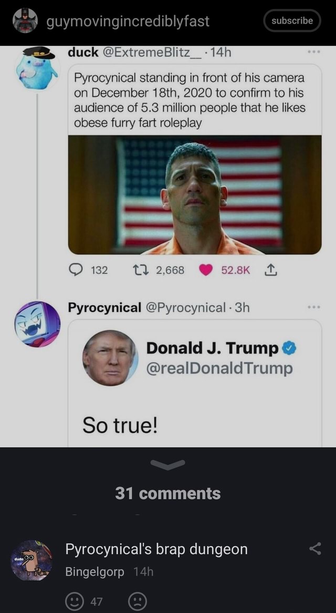Image resolution: width=336 pixels, height=613 pixels.
Task: Like the tweet with heart icon
Action: coord(207,270)
